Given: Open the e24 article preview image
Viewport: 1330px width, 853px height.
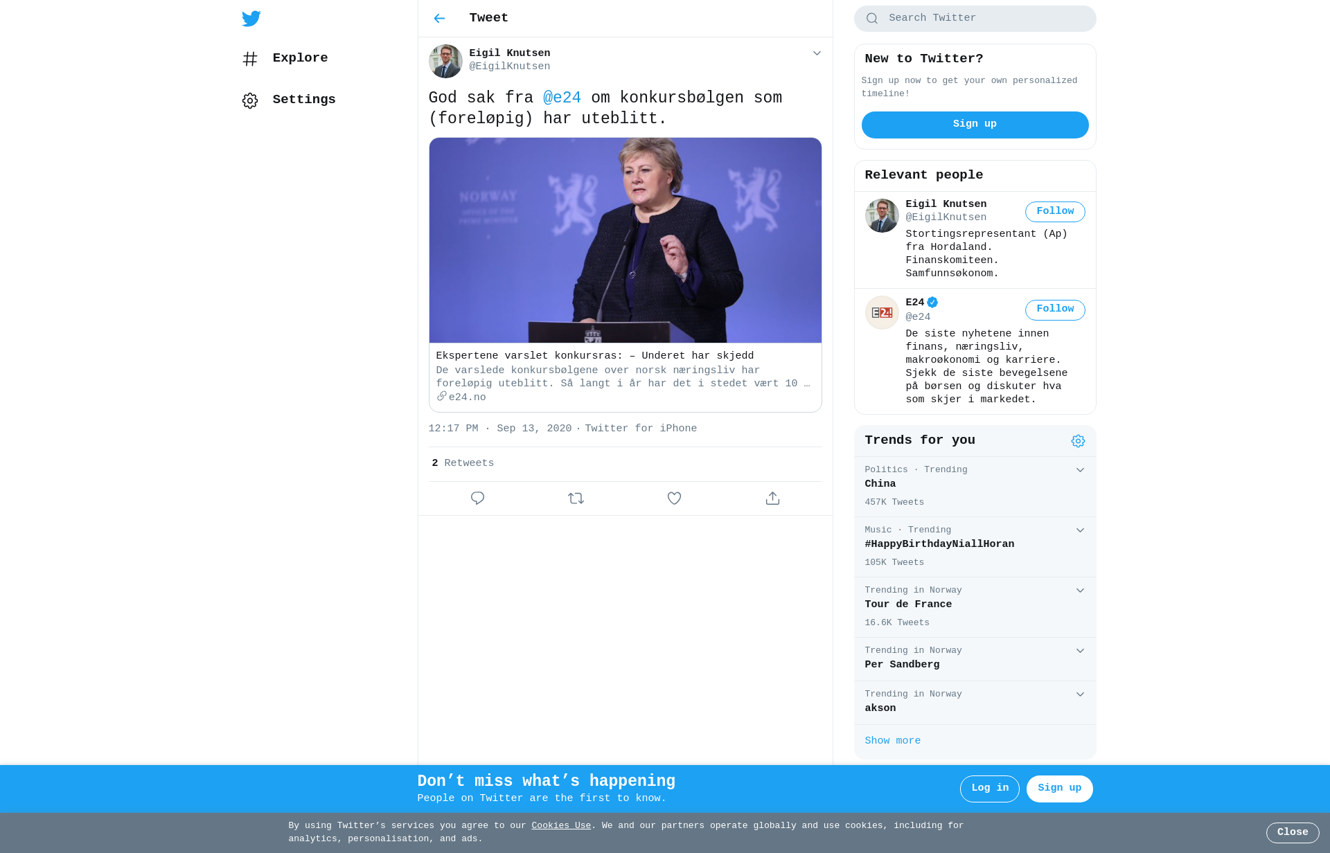Looking at the screenshot, I should [x=625, y=240].
